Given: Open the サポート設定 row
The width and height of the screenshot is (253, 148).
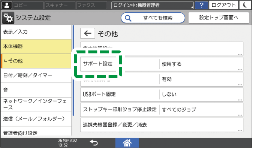Looking at the screenshot, I should tap(162, 64).
